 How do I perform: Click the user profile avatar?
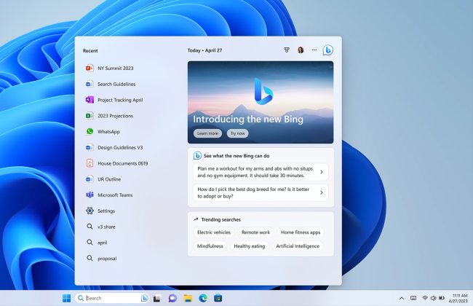point(301,50)
